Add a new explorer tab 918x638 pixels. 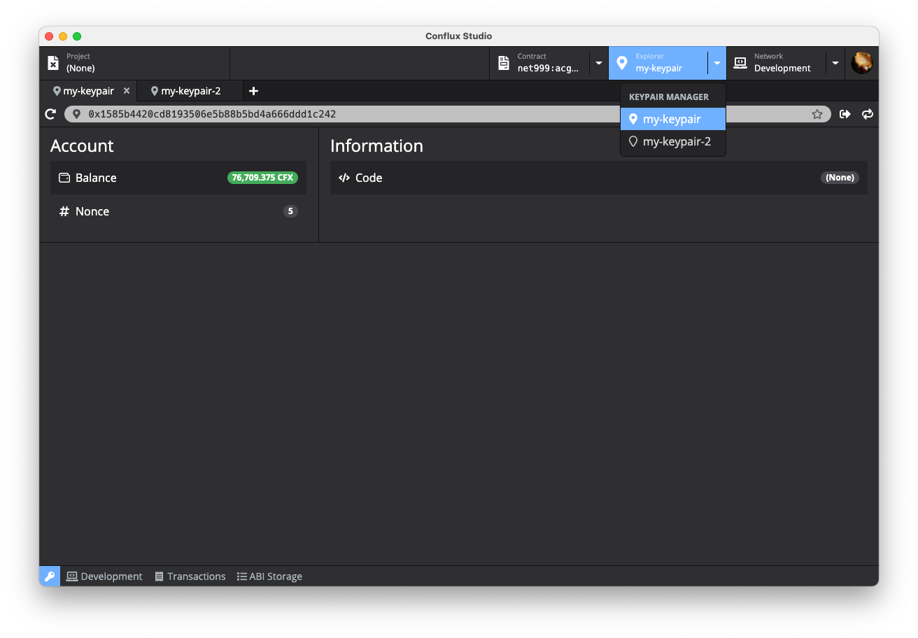tap(253, 91)
